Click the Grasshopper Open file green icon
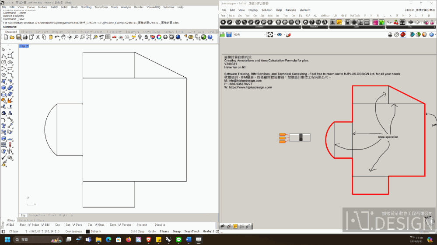 click(x=222, y=34)
